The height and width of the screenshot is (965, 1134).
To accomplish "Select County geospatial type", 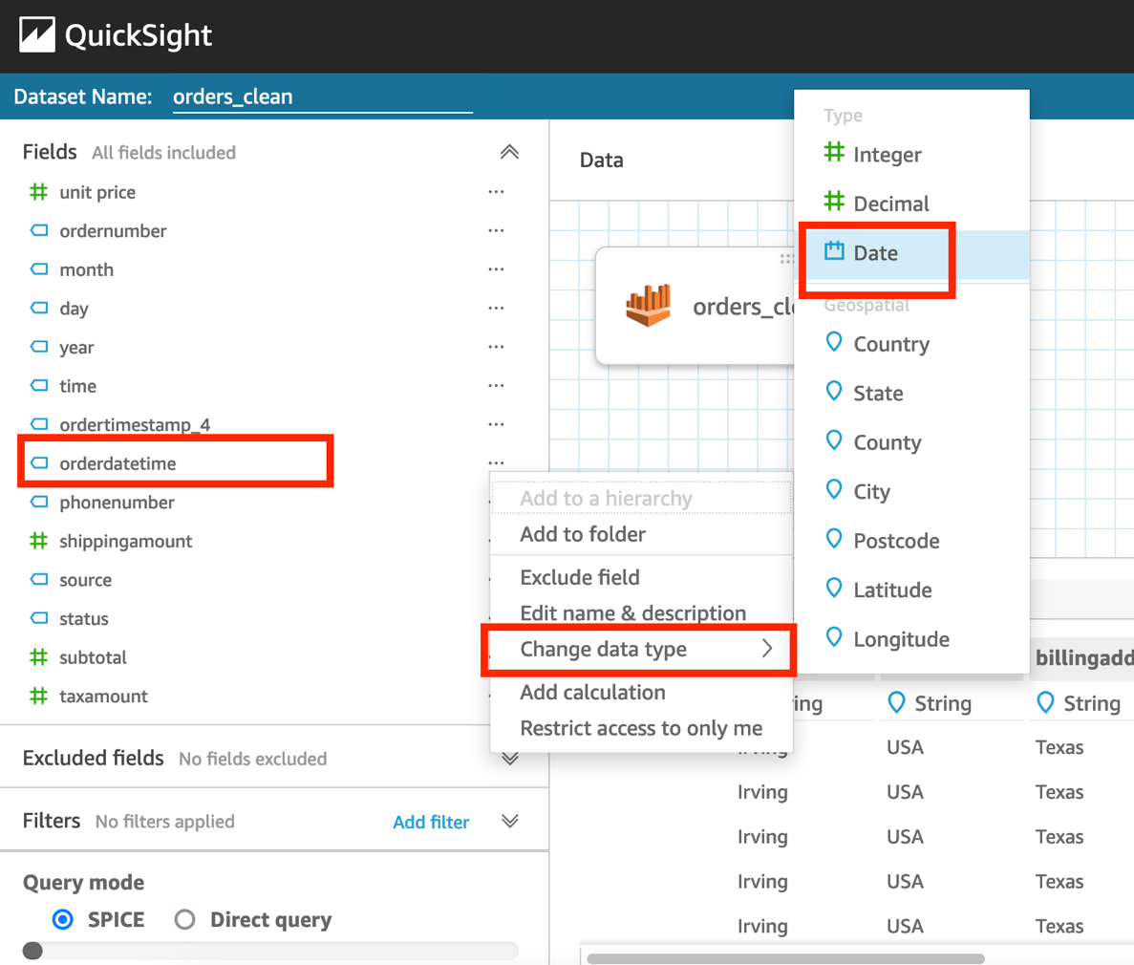I will coord(912,442).
